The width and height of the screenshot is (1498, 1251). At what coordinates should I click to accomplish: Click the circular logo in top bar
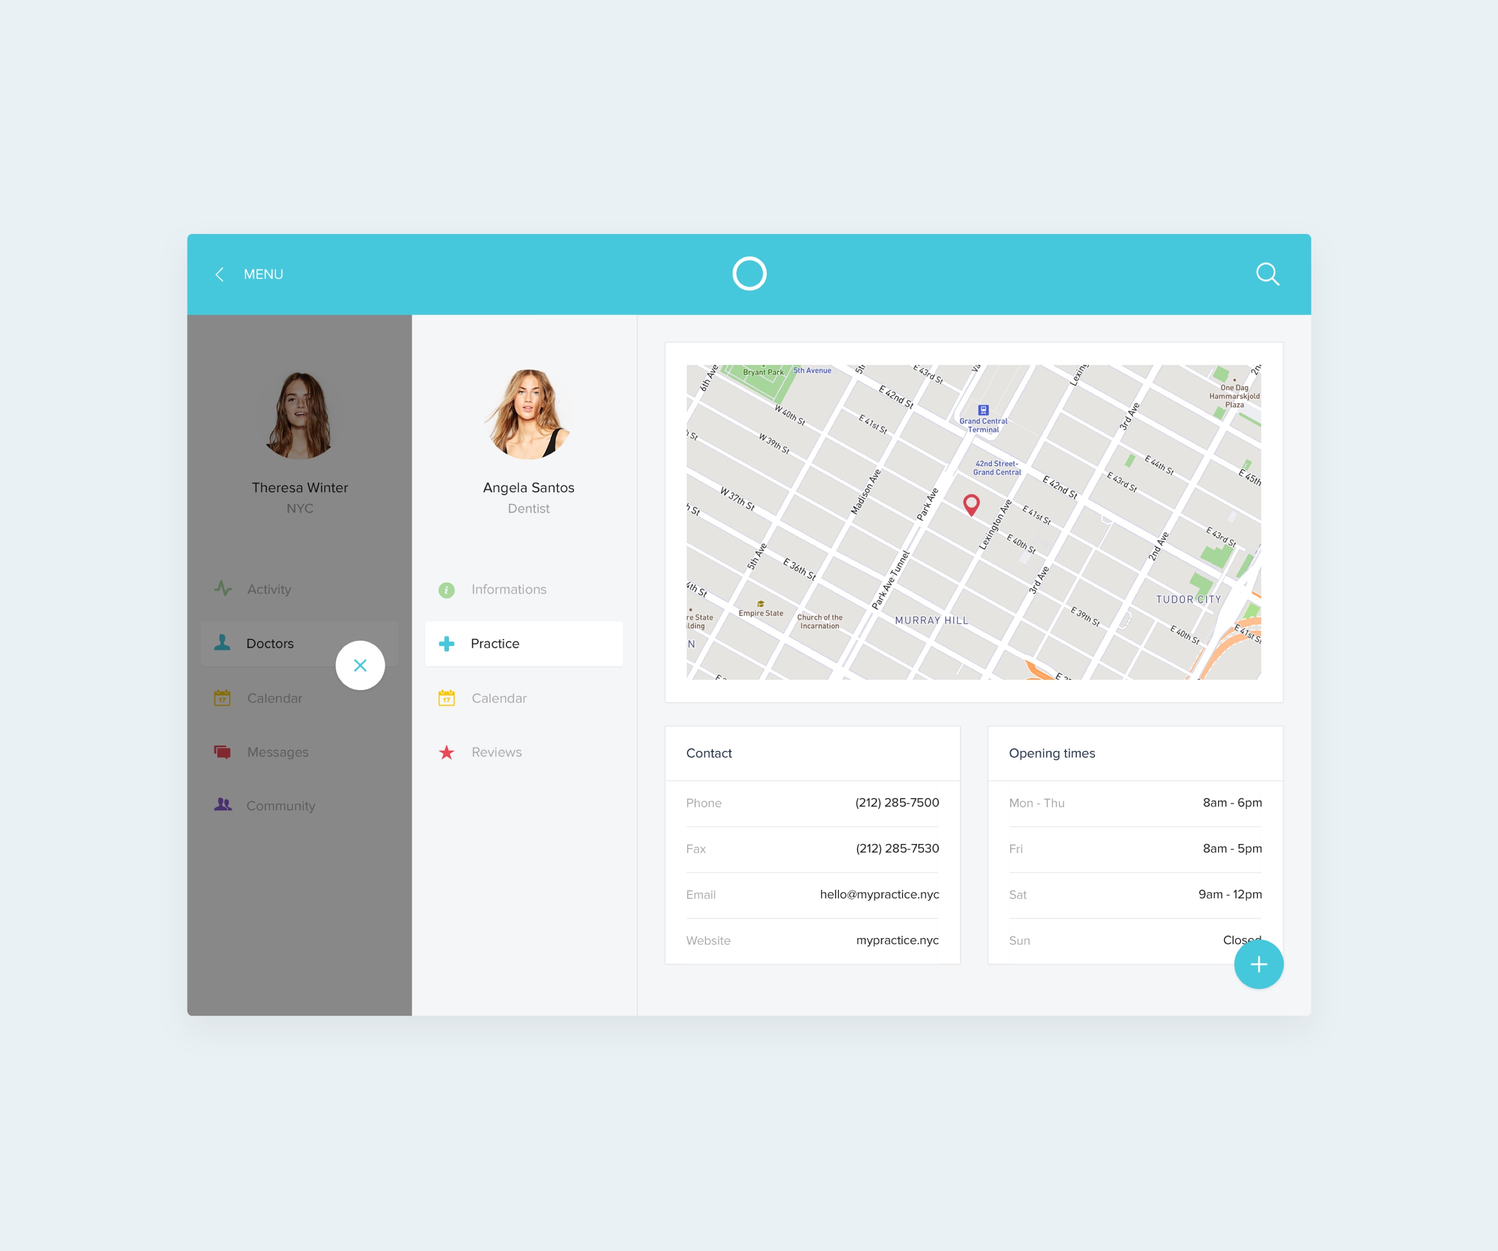pyautogui.click(x=749, y=274)
